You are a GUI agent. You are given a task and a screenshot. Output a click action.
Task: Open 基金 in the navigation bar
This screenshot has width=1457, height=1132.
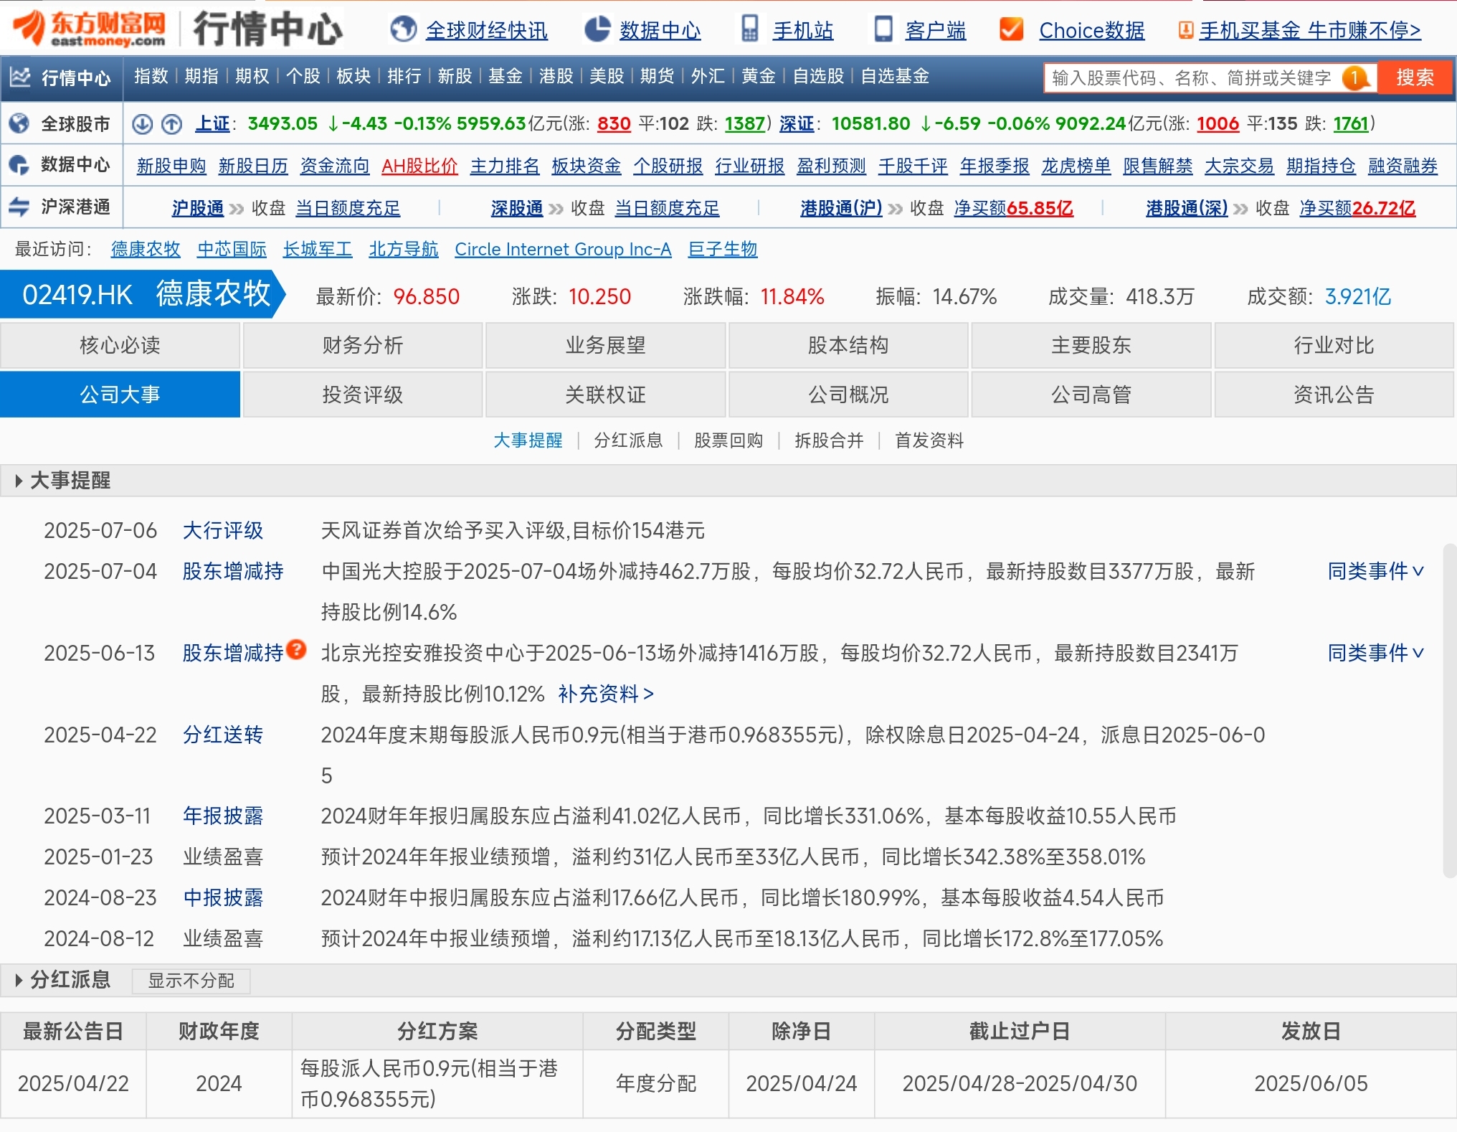(506, 76)
